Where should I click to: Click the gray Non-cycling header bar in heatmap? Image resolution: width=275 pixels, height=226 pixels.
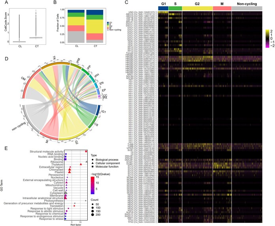(247, 8)
